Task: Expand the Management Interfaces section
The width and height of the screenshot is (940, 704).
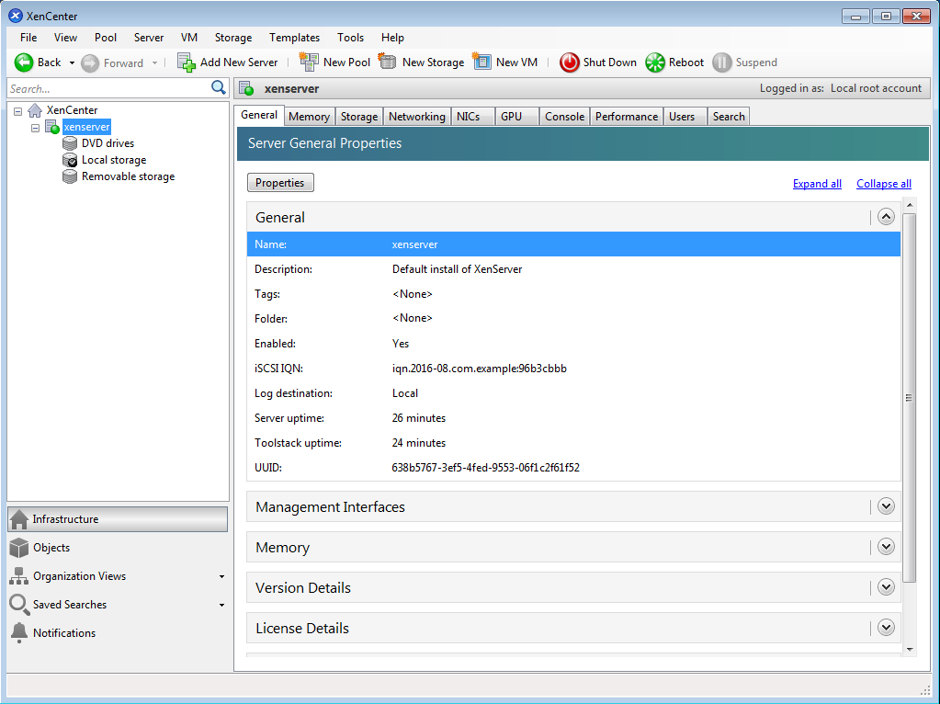Action: [x=886, y=506]
